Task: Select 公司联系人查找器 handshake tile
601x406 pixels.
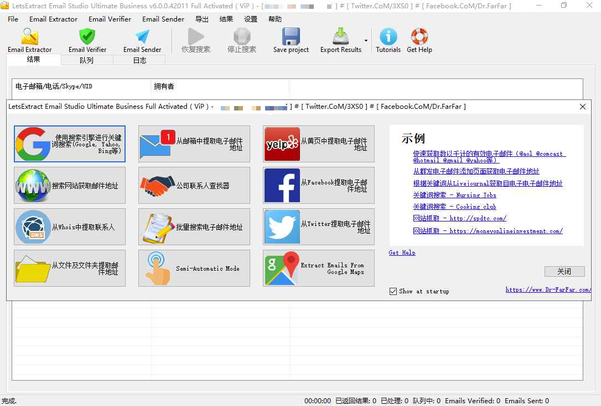Action: 194,185
